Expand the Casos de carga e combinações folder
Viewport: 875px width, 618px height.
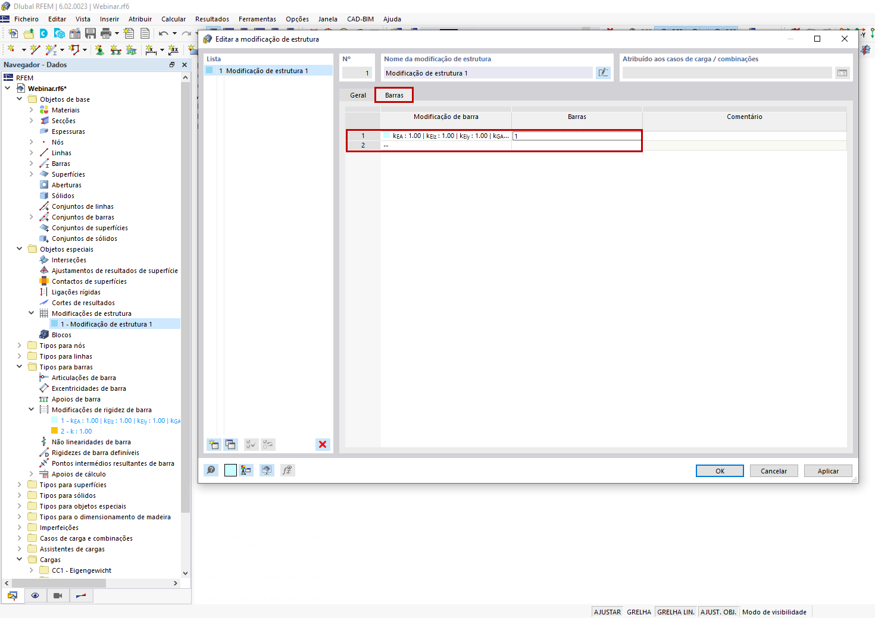(20, 538)
